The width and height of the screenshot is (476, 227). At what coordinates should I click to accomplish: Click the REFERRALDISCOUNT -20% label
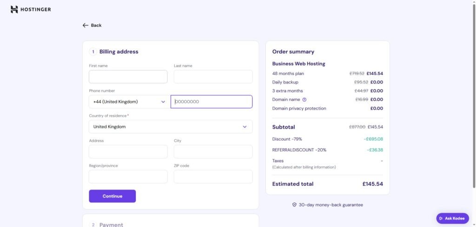(299, 150)
